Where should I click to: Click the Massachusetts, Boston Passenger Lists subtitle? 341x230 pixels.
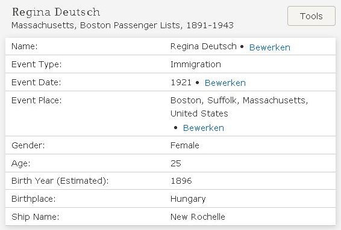(122, 25)
